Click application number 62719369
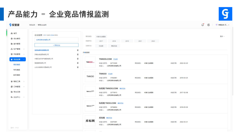 coord(114,63)
